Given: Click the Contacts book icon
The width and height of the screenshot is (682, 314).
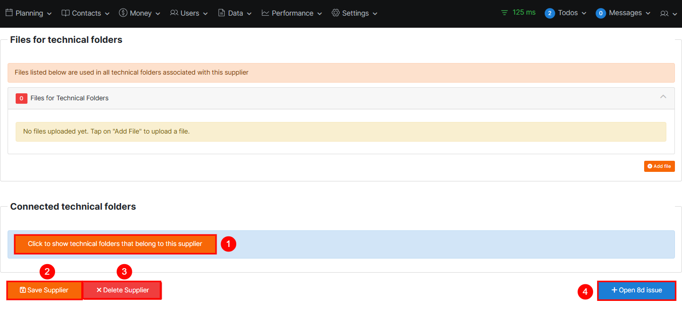Looking at the screenshot, I should (66, 13).
